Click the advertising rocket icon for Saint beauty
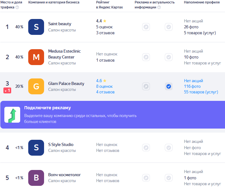 point(146,27)
